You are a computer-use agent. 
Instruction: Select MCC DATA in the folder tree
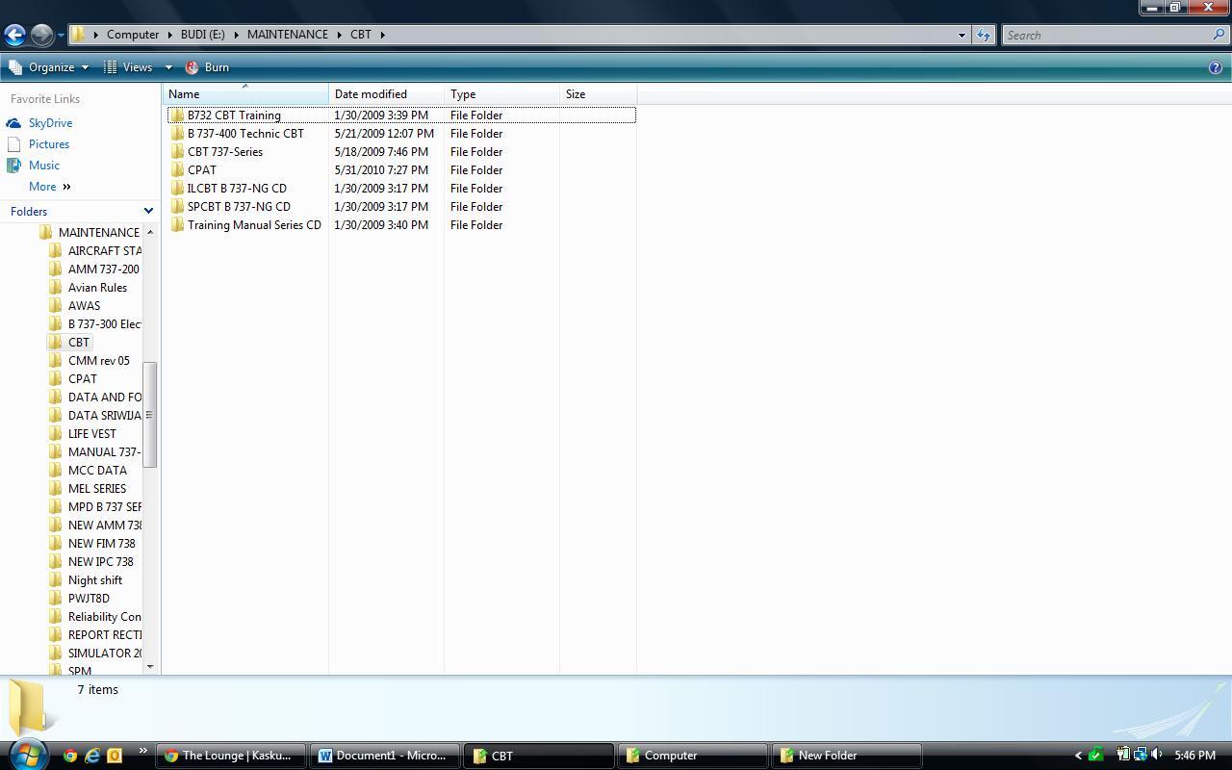coord(97,471)
